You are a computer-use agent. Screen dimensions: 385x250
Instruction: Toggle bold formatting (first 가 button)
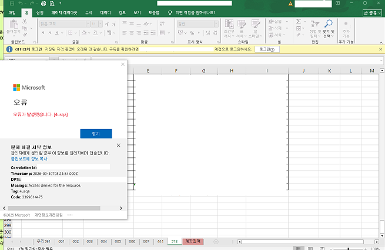pos(43,33)
